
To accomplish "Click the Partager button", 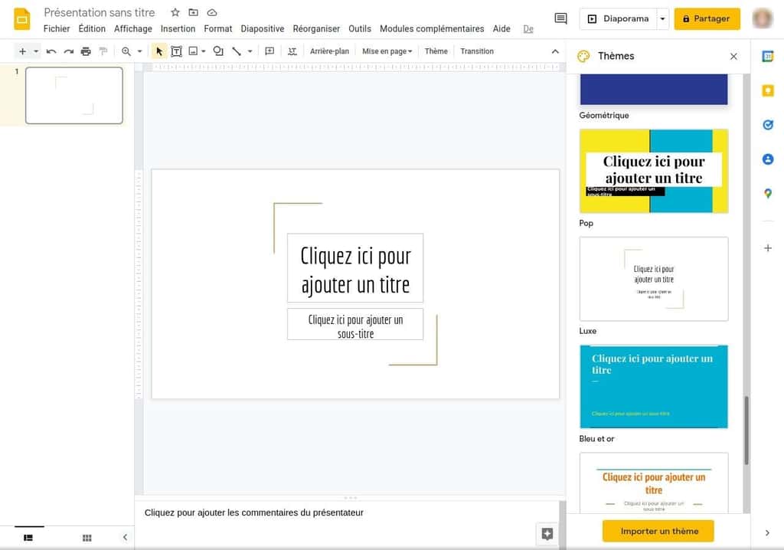I will 706,19.
